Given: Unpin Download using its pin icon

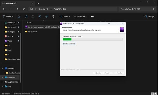Looking at the screenshot, I should [18, 23].
